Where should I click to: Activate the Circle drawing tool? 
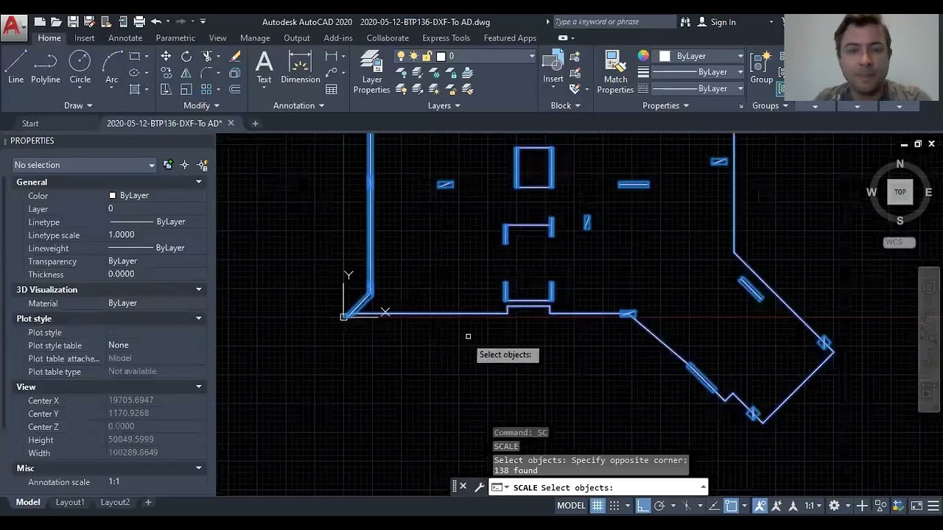pyautogui.click(x=80, y=67)
